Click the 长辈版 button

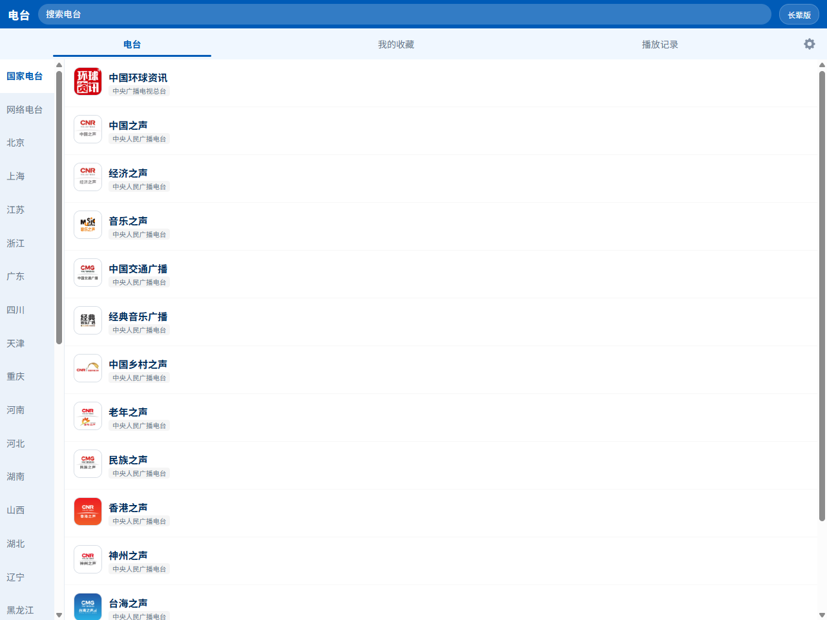[799, 15]
